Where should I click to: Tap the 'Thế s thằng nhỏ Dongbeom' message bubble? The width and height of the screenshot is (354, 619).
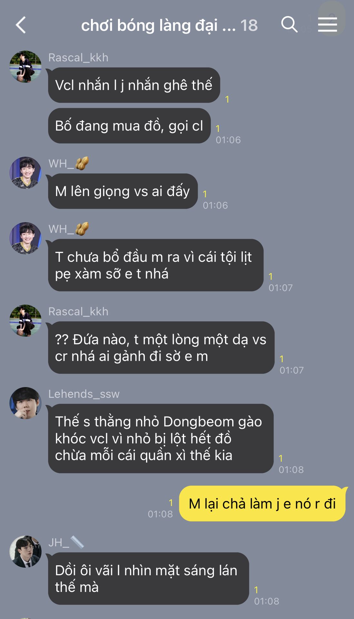tap(161, 438)
